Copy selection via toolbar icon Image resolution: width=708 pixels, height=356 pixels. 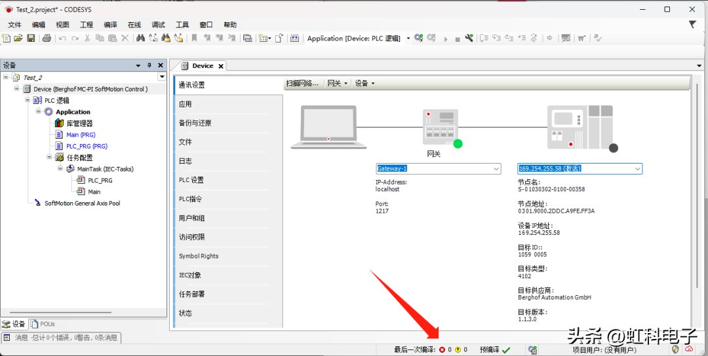click(x=100, y=39)
